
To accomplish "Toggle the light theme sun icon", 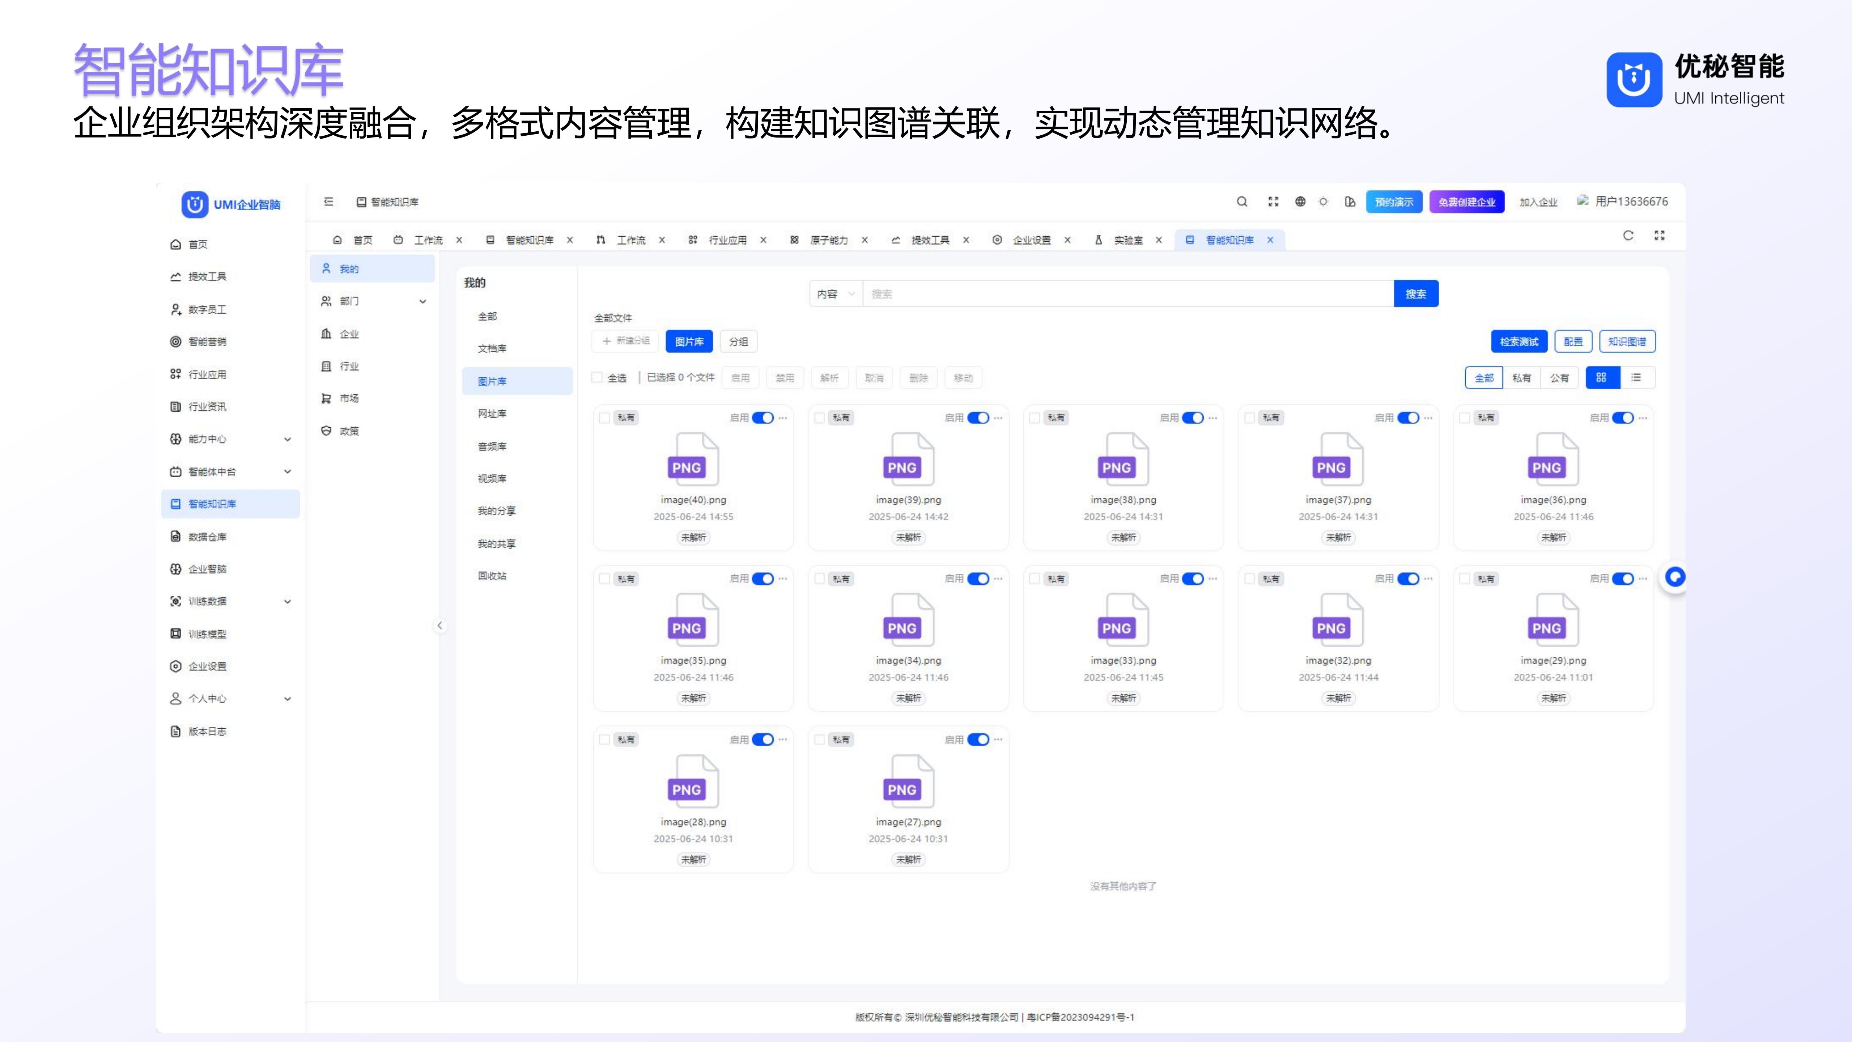I will (1323, 202).
